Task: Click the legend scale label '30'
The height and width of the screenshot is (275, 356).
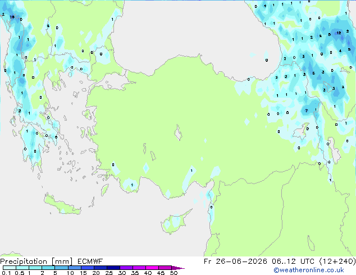Action: tap(122, 273)
